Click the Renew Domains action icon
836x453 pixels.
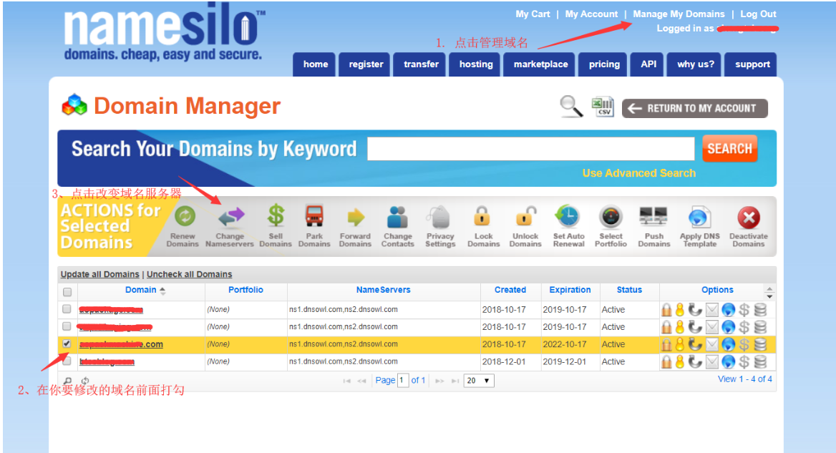coord(185,217)
